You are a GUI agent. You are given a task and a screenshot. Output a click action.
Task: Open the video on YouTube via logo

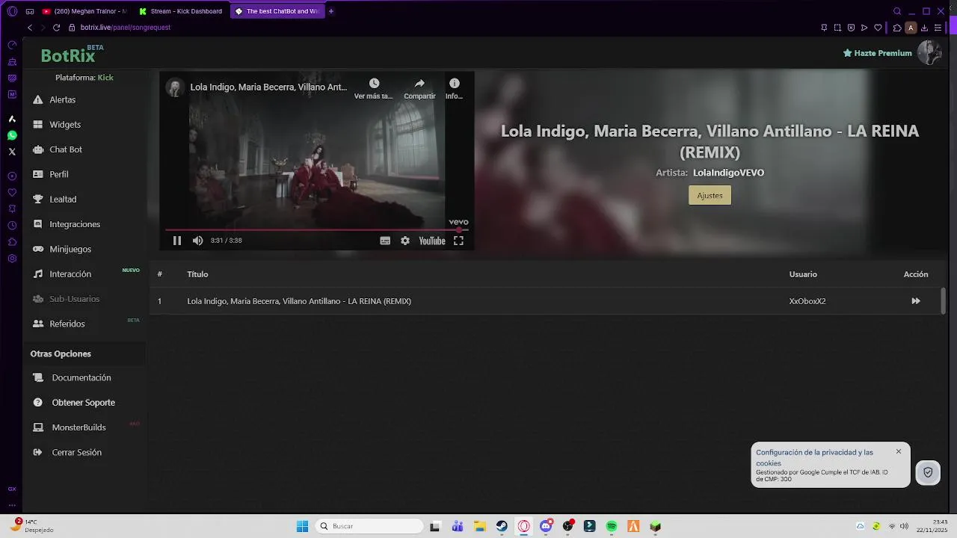[x=432, y=241]
